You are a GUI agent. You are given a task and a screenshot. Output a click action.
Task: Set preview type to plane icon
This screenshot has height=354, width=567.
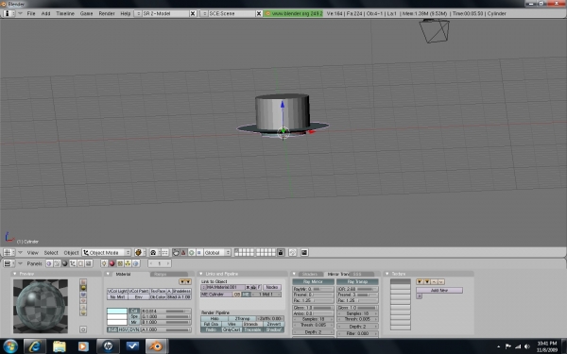[x=83, y=281]
